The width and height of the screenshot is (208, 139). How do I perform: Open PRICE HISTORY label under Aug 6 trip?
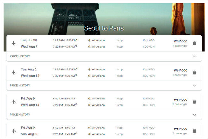pos(20,86)
